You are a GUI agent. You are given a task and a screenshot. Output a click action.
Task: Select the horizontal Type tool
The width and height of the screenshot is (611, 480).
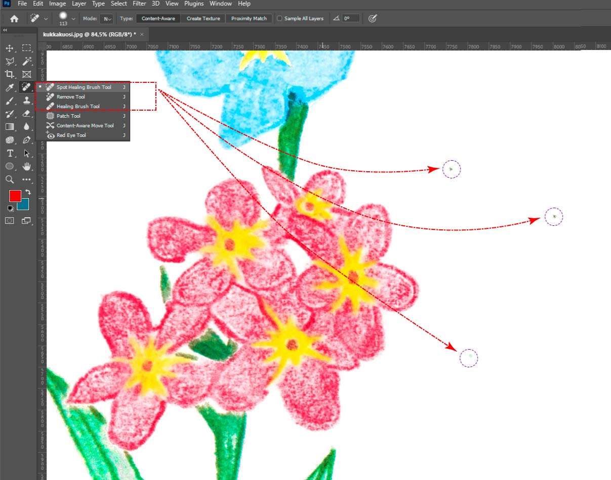pos(10,153)
